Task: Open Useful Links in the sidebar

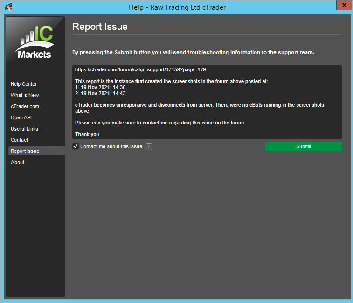Action: pyautogui.click(x=24, y=129)
